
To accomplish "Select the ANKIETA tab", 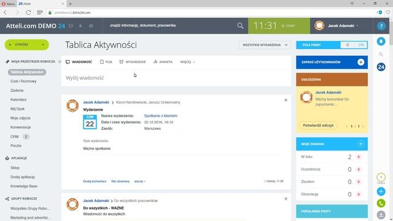I will 163,62.
